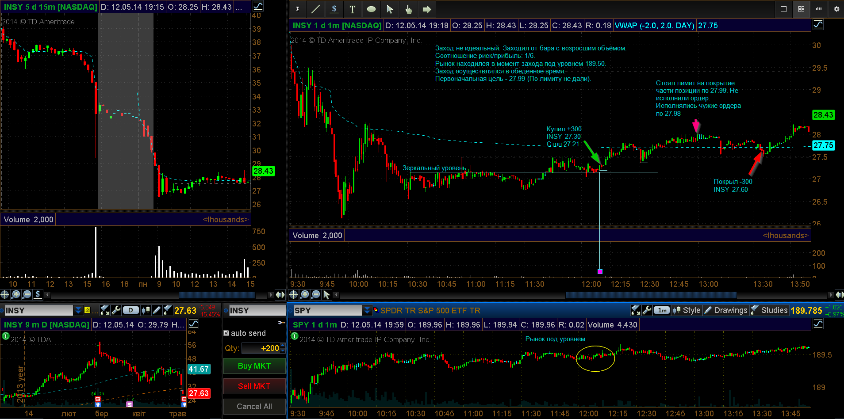
Task: Click the Cancel All button
Action: click(x=254, y=407)
